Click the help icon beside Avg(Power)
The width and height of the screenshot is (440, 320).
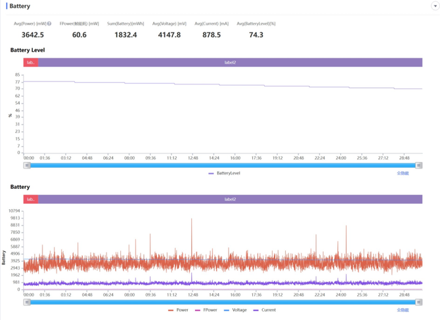click(x=49, y=24)
